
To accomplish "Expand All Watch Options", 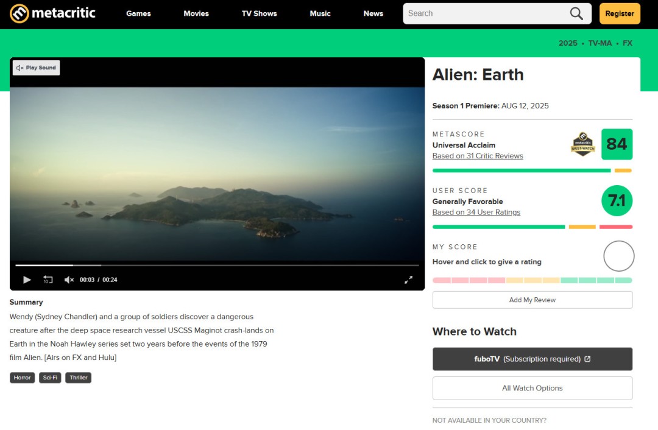I will pos(532,388).
